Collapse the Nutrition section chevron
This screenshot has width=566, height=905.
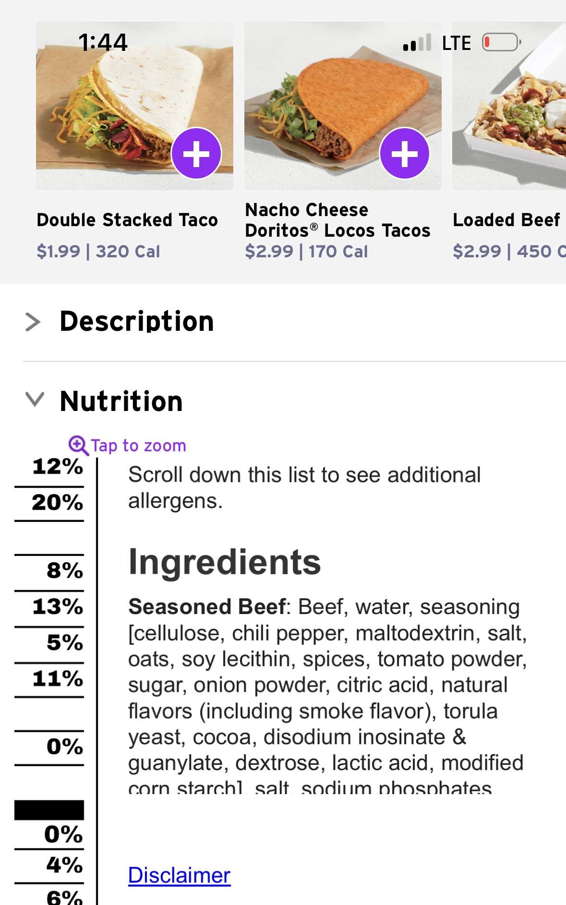click(35, 399)
